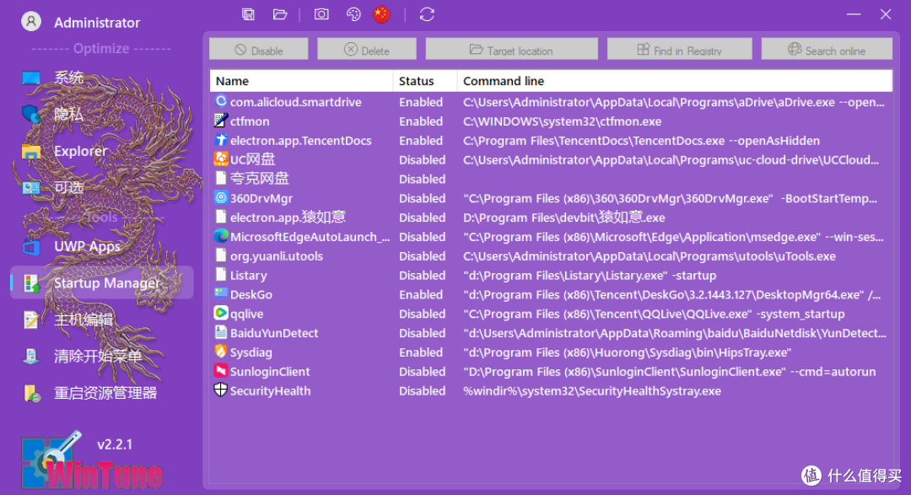911x495 pixels.
Task: Click the Chinese flag language icon
Action: pyautogui.click(x=382, y=14)
